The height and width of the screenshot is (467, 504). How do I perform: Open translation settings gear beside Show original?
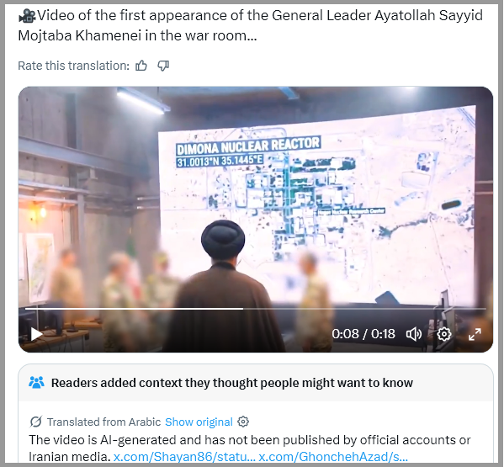[x=243, y=422]
